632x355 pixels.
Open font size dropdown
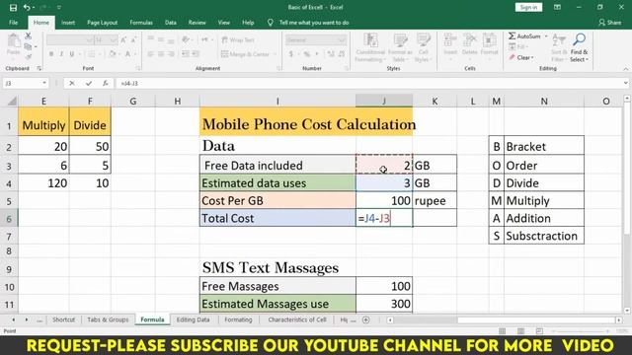pos(114,39)
